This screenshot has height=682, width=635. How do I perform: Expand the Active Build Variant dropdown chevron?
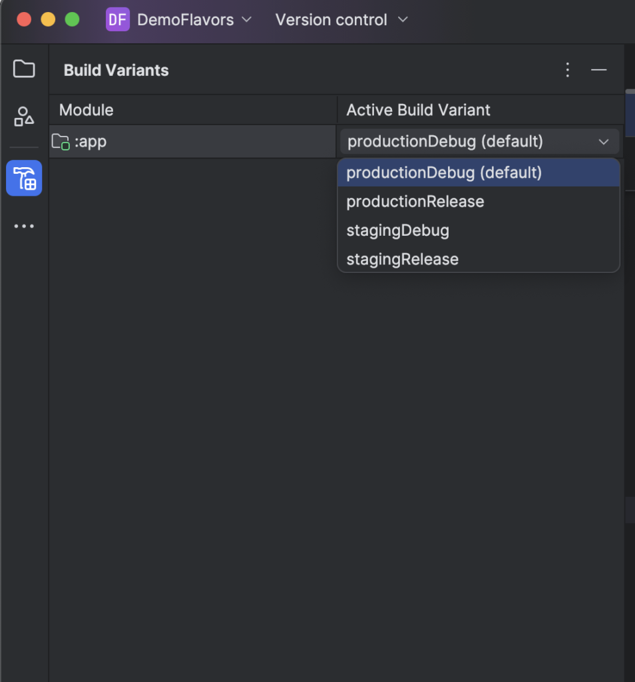tap(603, 141)
